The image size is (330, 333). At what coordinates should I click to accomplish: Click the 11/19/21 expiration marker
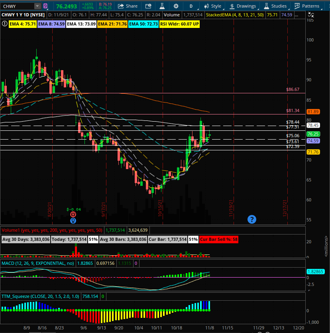(231, 208)
